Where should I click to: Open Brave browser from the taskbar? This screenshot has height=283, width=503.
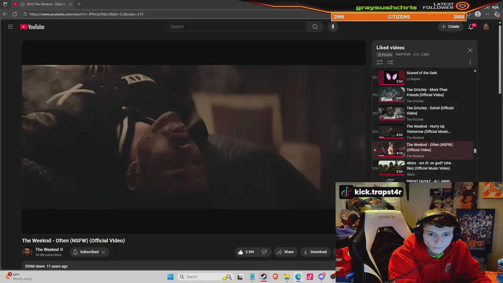[x=275, y=277]
